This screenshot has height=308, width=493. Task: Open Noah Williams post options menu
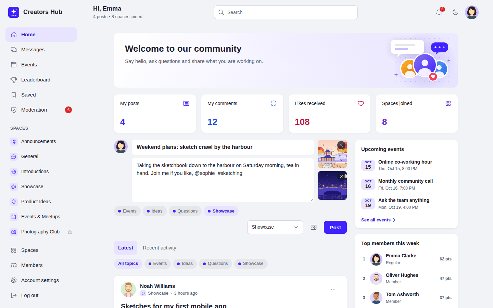333,290
